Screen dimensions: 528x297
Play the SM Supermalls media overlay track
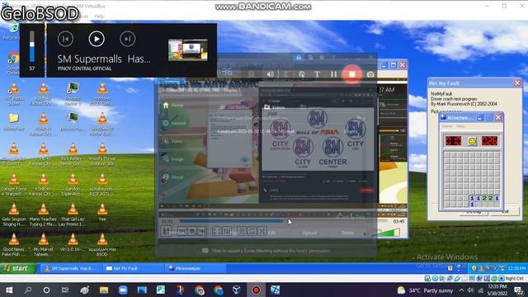tap(97, 39)
